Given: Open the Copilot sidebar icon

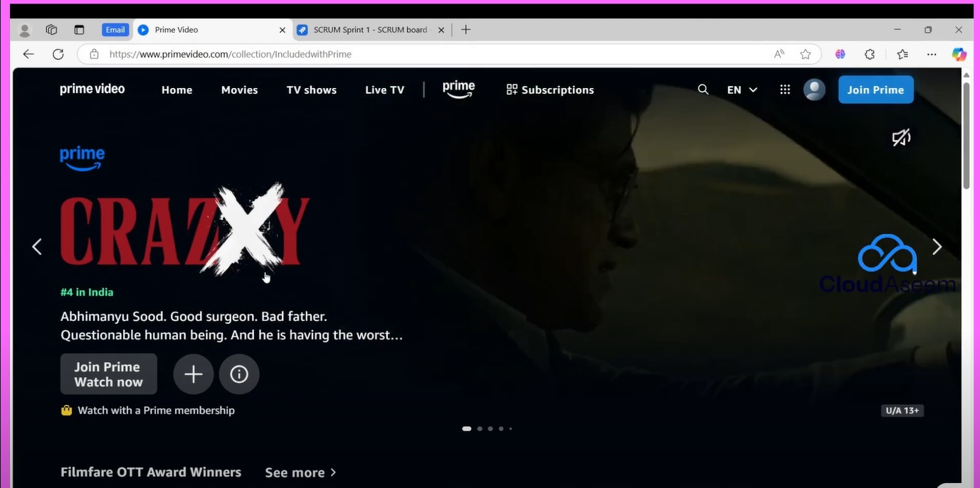Looking at the screenshot, I should click(959, 54).
